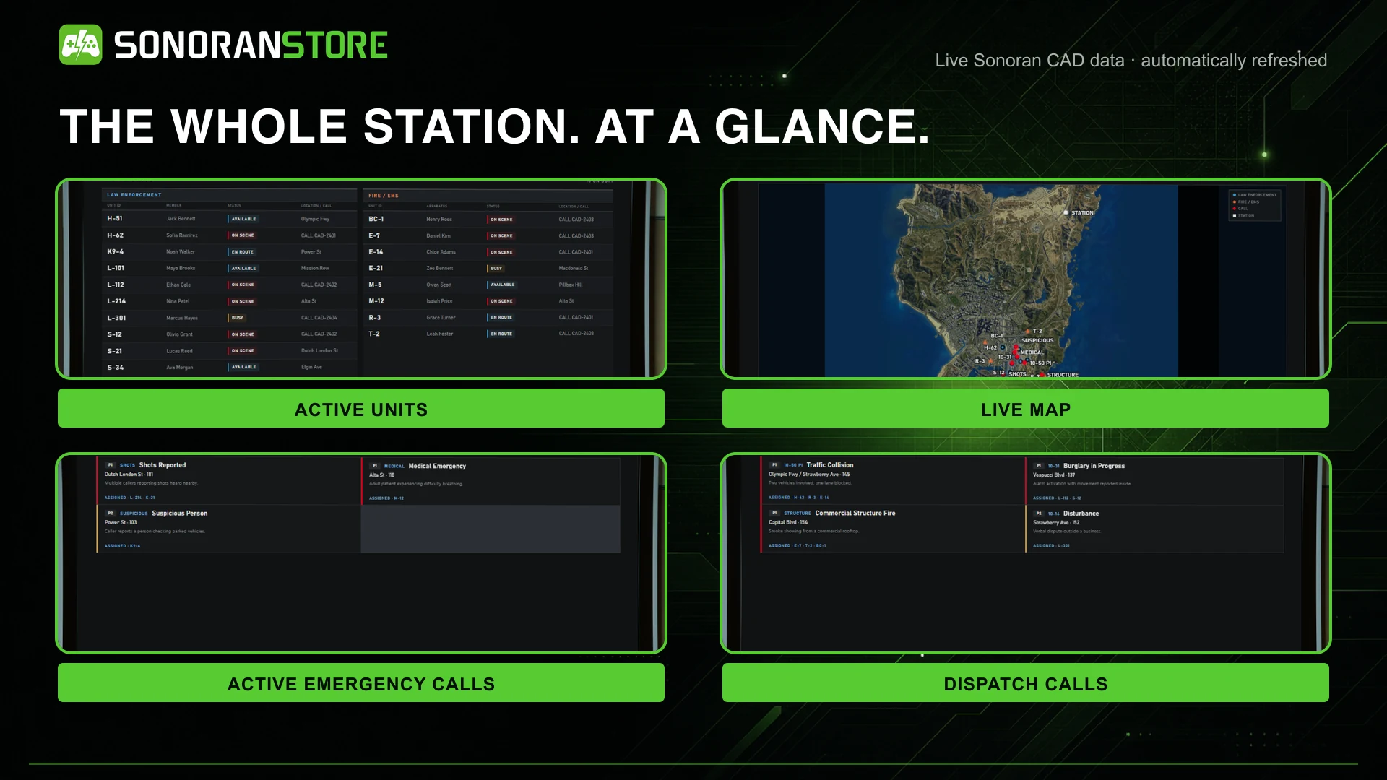The width and height of the screenshot is (1387, 780).
Task: Open the Disturbance call title
Action: [1081, 513]
